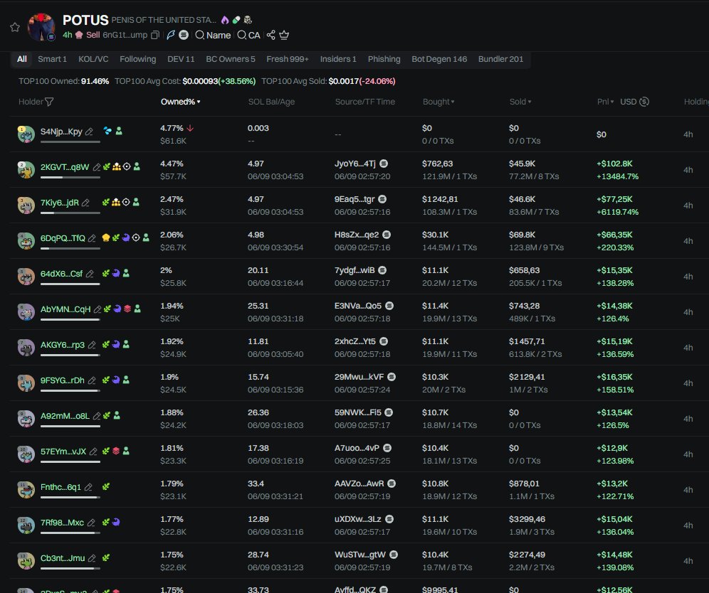Open holder 2KGVT...q8W
This screenshot has width=709, height=593.
coord(65,167)
